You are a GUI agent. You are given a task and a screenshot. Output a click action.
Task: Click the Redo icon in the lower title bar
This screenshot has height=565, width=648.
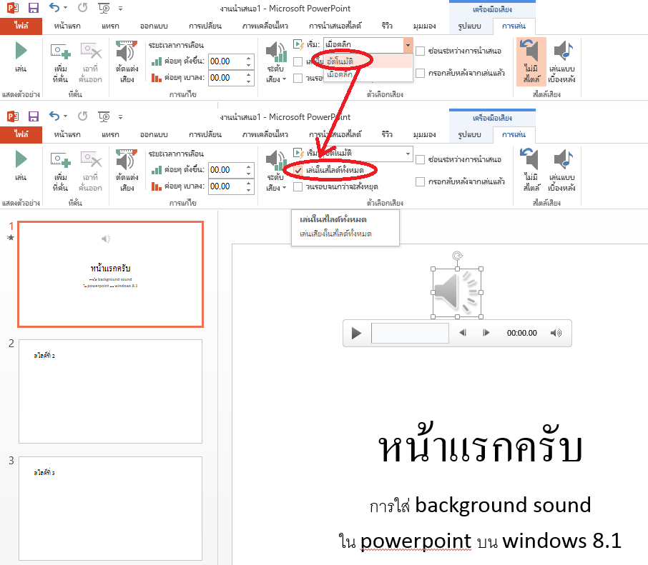pyautogui.click(x=83, y=116)
